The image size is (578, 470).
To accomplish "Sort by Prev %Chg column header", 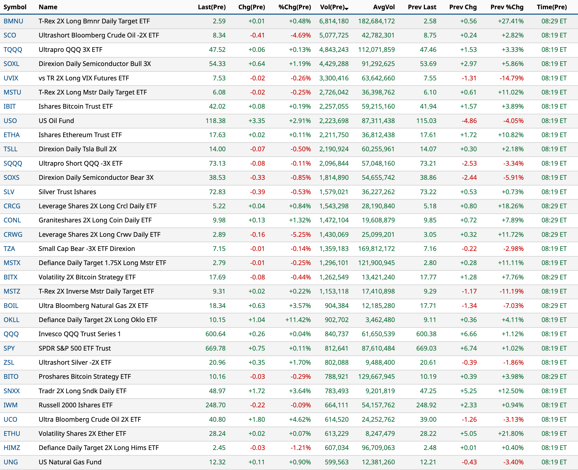I will [x=507, y=7].
